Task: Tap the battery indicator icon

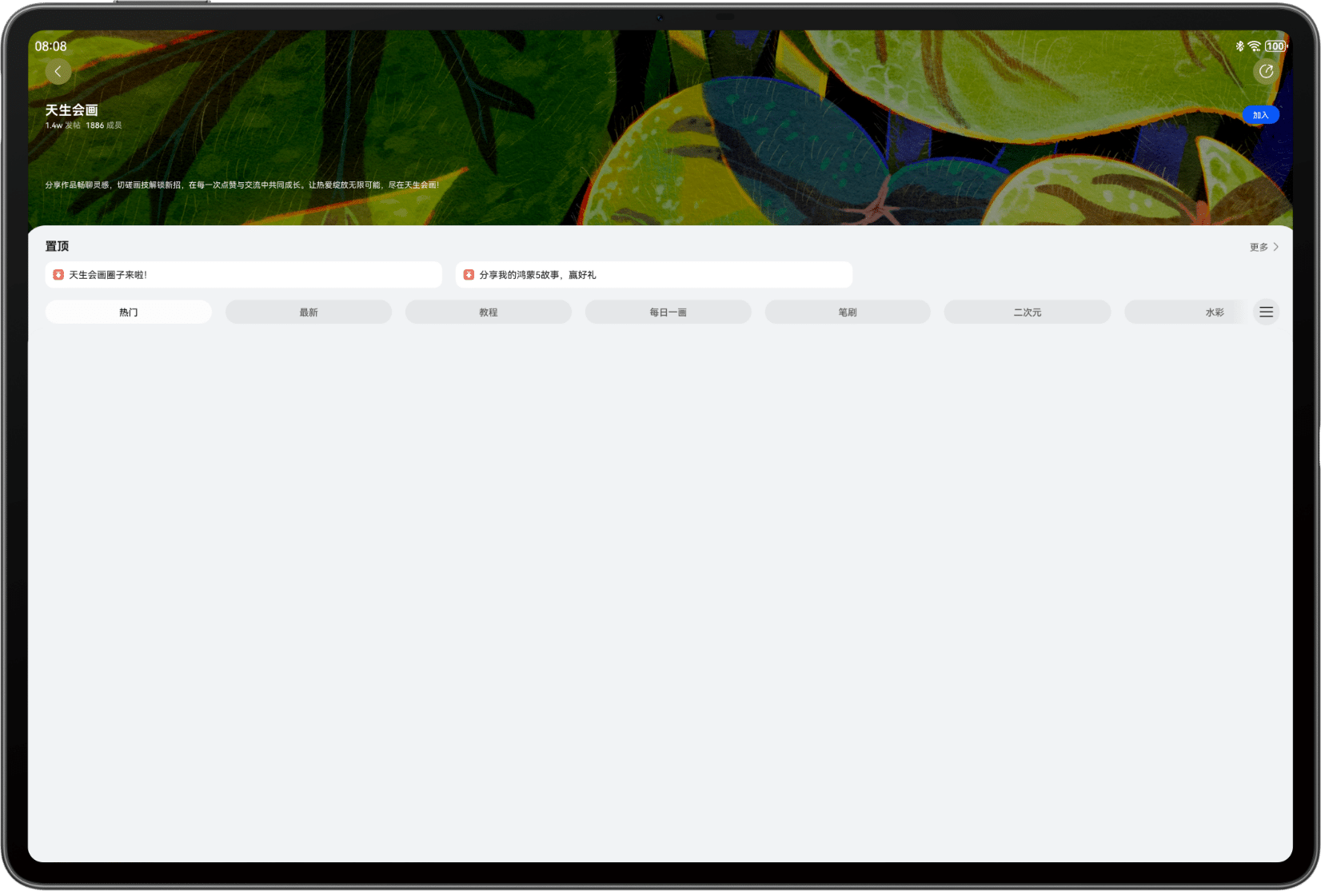Action: coord(1276,46)
